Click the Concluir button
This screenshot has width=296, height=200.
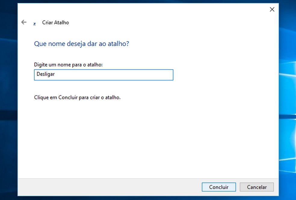[x=219, y=187]
